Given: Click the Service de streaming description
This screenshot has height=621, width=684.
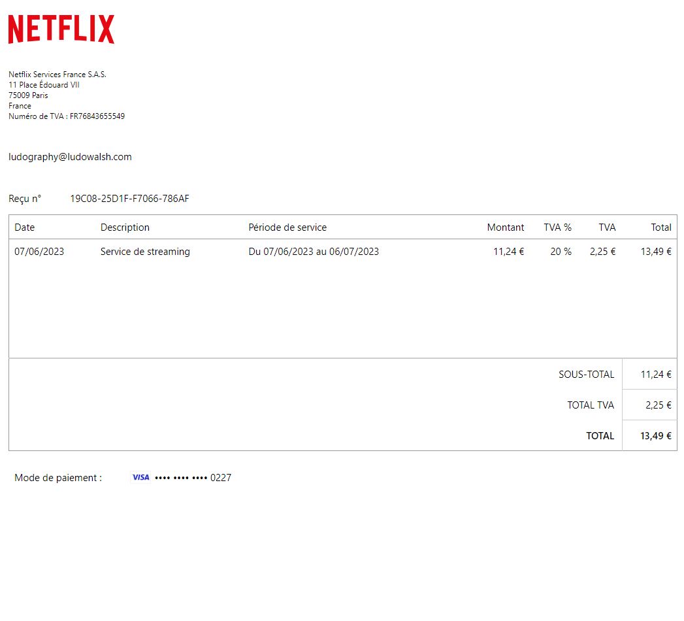Looking at the screenshot, I should pyautogui.click(x=145, y=252).
